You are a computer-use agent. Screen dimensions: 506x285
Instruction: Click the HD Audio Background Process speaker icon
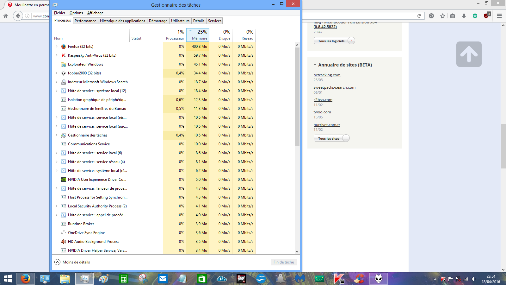coord(64,242)
